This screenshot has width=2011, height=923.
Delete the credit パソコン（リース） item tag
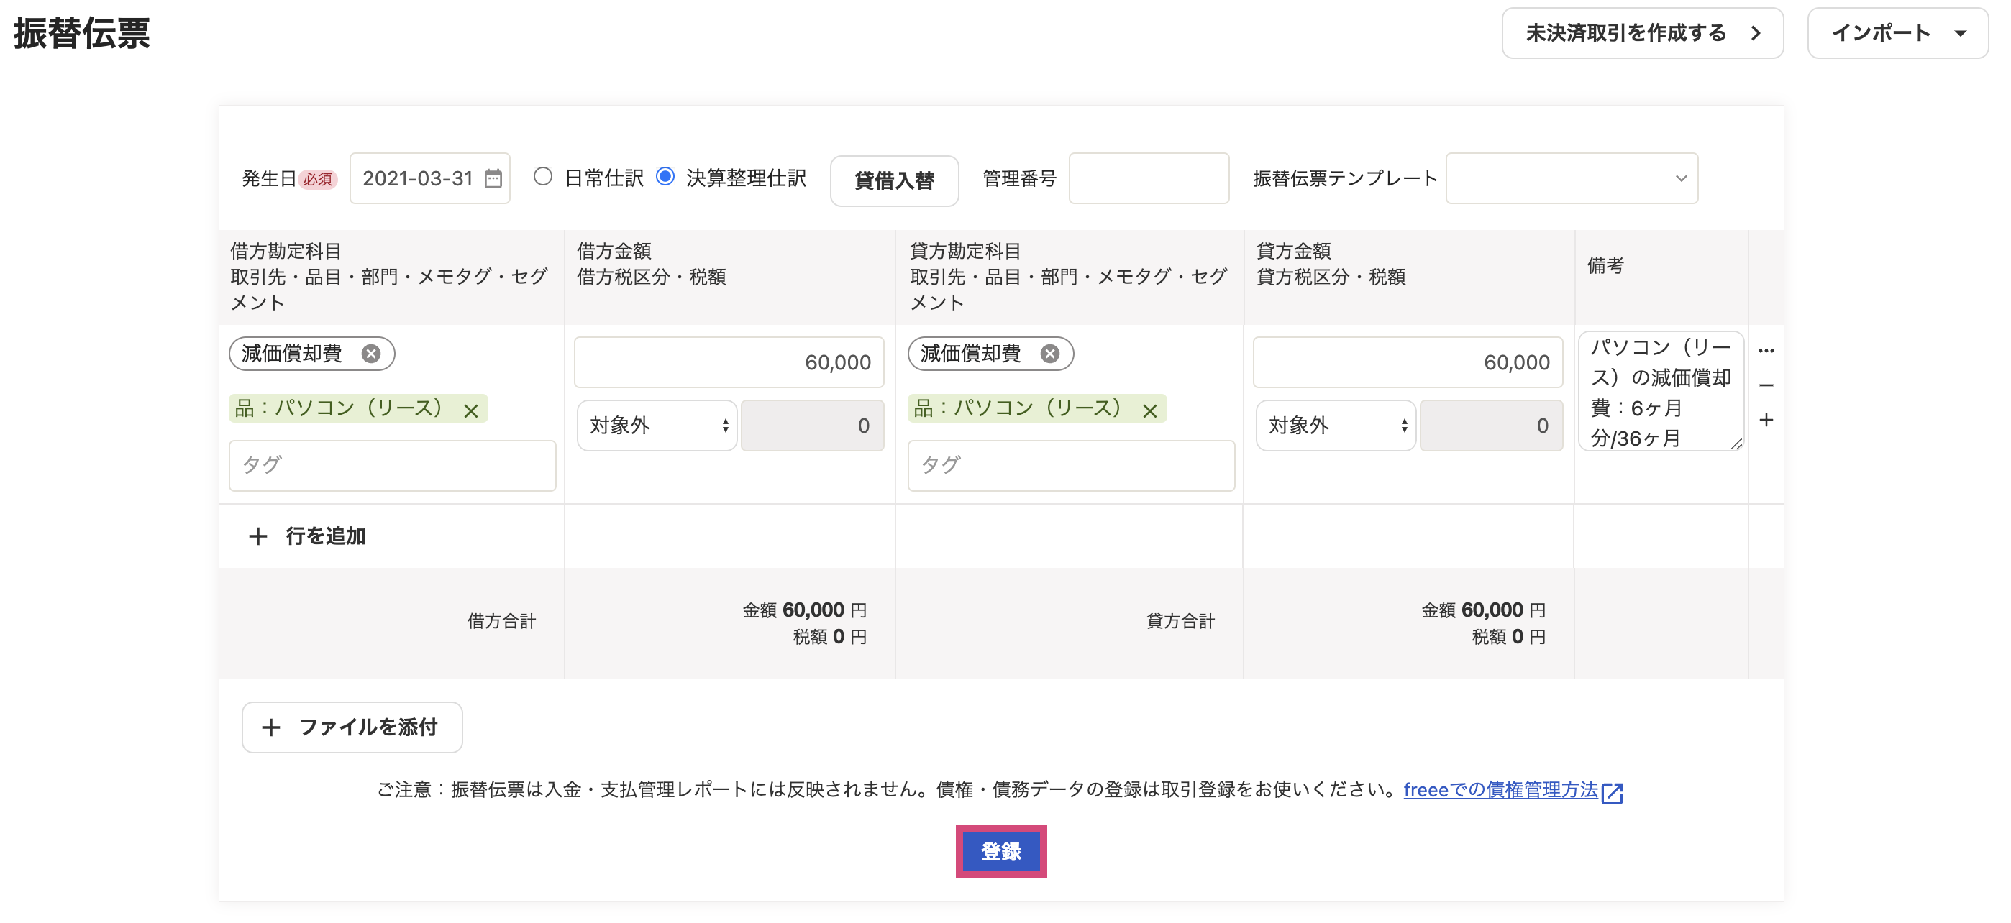[x=1150, y=411]
